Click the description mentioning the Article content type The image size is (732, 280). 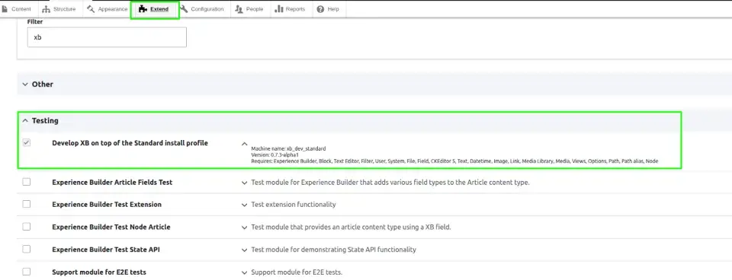click(x=390, y=182)
